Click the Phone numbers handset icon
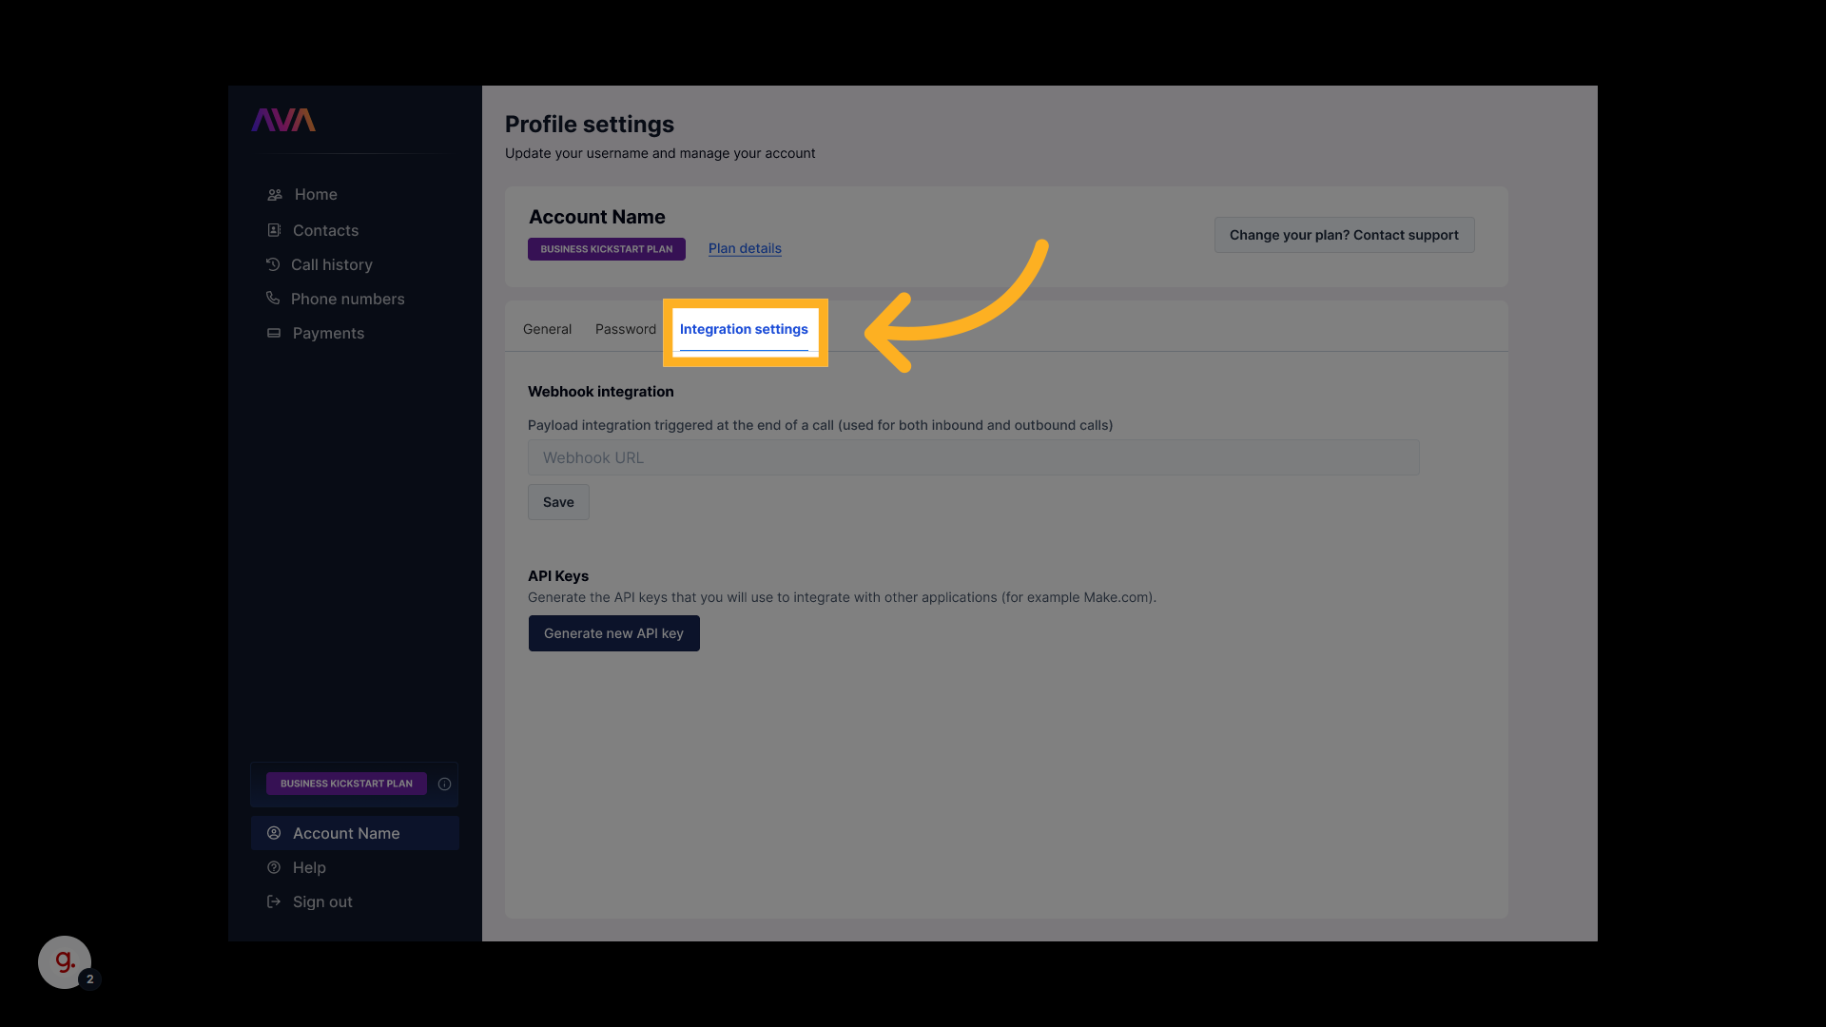The width and height of the screenshot is (1826, 1027). (x=273, y=299)
